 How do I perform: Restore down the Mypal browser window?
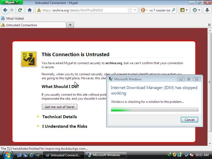(200, 3)
